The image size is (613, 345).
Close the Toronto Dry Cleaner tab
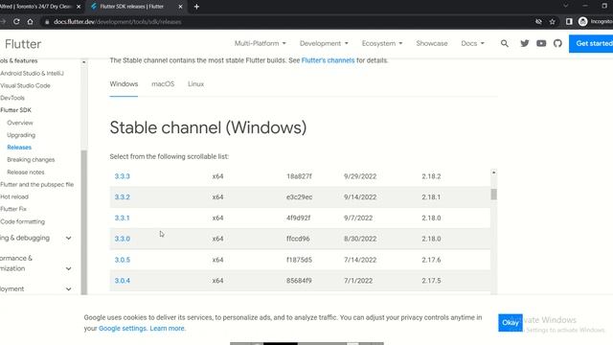point(79,7)
